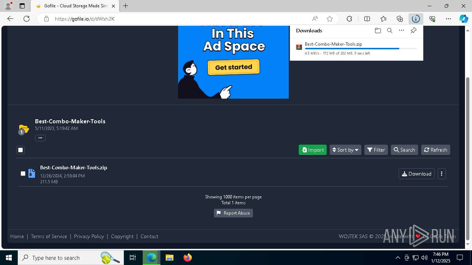This screenshot has width=472, height=265.
Task: Open Copilot sidebar icon
Action: pyautogui.click(x=464, y=19)
